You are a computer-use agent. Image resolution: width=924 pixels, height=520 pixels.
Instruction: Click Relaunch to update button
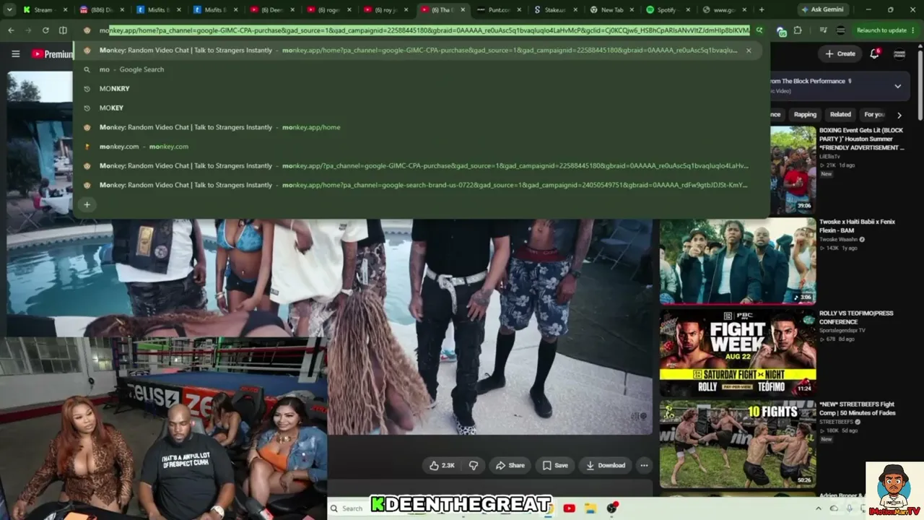click(x=881, y=30)
